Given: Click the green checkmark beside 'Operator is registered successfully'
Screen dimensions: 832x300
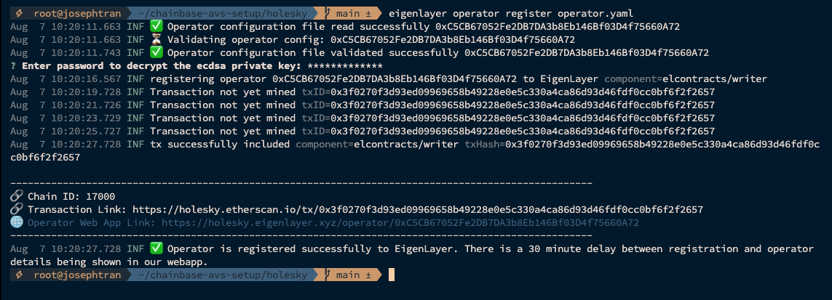Looking at the screenshot, I should click(x=157, y=248).
